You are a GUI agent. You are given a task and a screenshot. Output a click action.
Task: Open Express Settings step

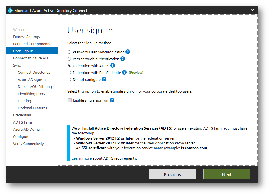pos(26,37)
